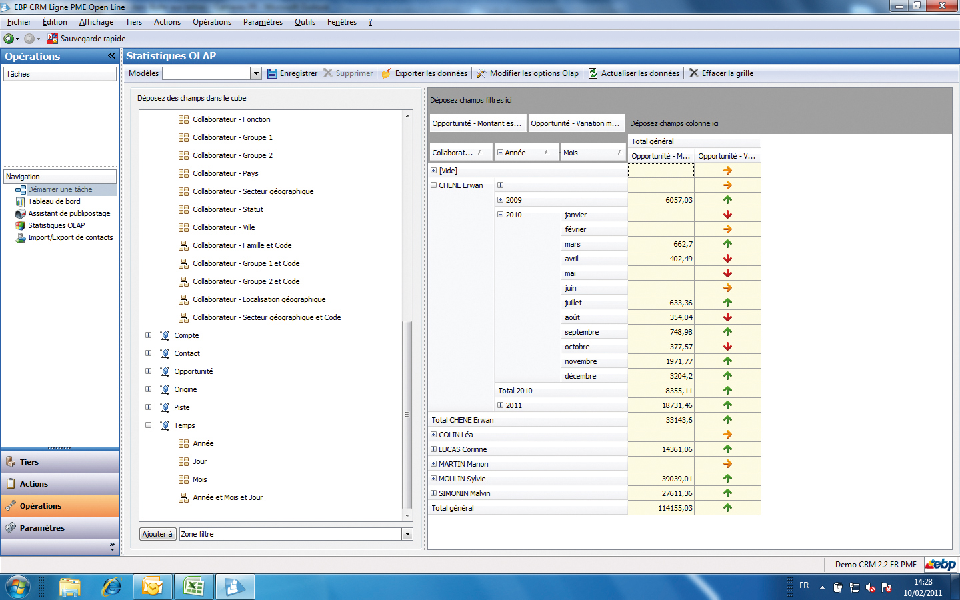
Task: Click Actualiser les données refresh icon
Action: pyautogui.click(x=593, y=73)
